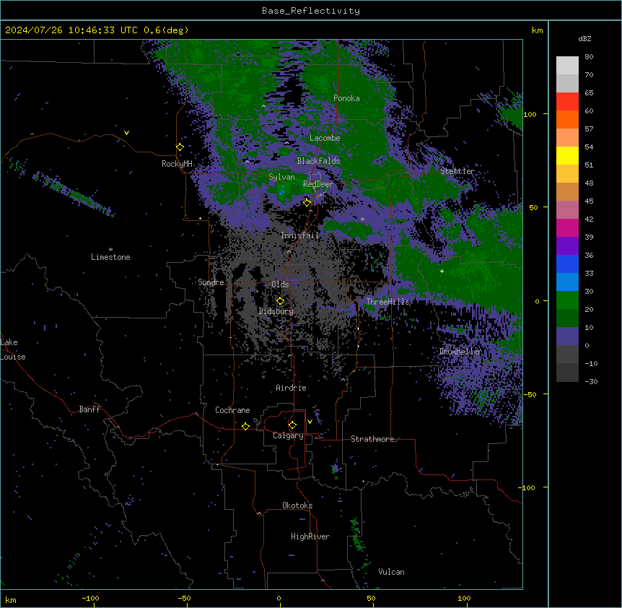Image resolution: width=622 pixels, height=608 pixels.
Task: Click the Banff label
Action: 89,409
